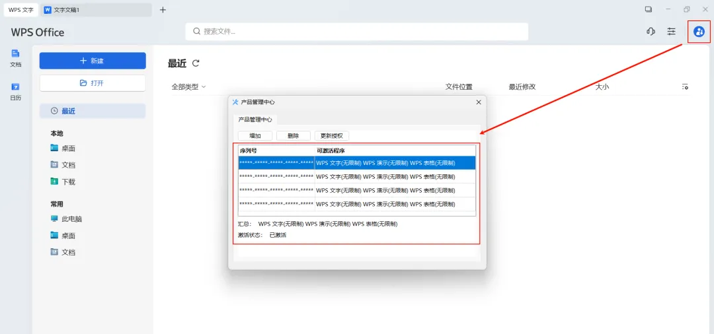Screen dimensions: 714x334
Task: Open 文档 under 常用
Action: click(63, 252)
